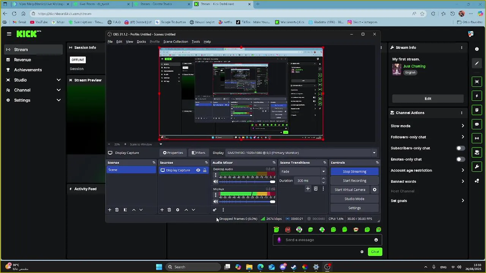Click the Send a message chat input
This screenshot has width=486, height=273.
pyautogui.click(x=327, y=240)
